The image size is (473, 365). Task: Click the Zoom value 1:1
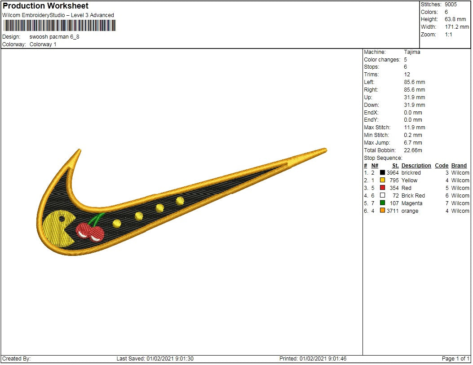[x=450, y=35]
